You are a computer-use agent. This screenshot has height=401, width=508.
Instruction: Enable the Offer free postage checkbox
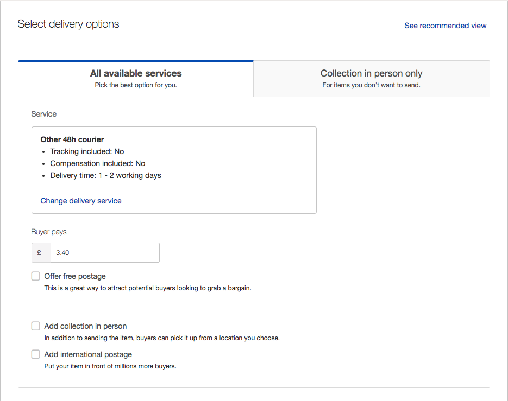coord(36,276)
